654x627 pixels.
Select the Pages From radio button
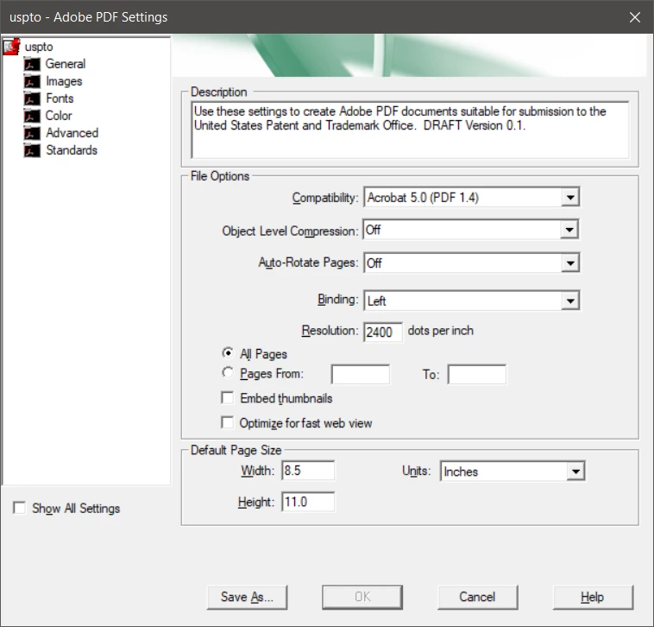228,372
